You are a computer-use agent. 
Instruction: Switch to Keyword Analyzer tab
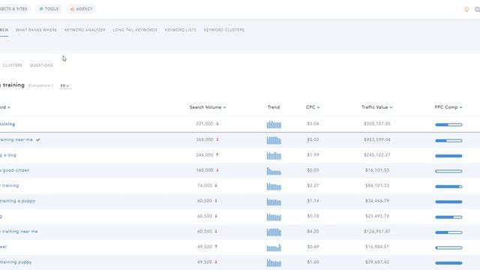coord(85,30)
